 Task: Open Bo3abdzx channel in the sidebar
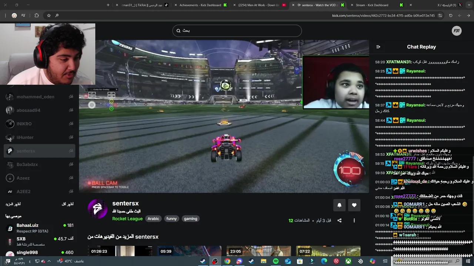[x=39, y=164]
